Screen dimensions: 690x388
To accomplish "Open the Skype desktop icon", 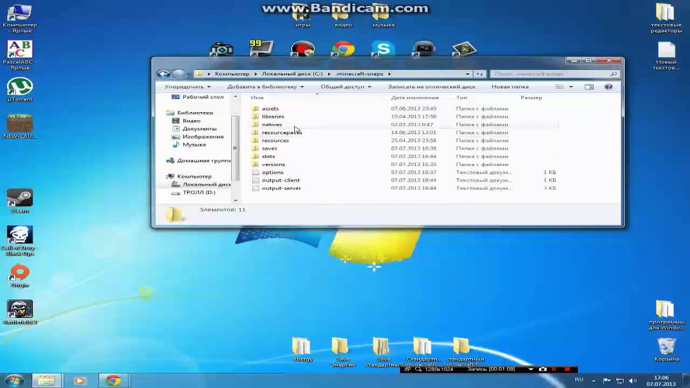I will 383,49.
